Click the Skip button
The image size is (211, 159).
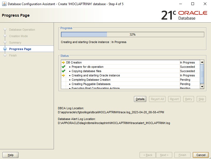tap(201, 99)
